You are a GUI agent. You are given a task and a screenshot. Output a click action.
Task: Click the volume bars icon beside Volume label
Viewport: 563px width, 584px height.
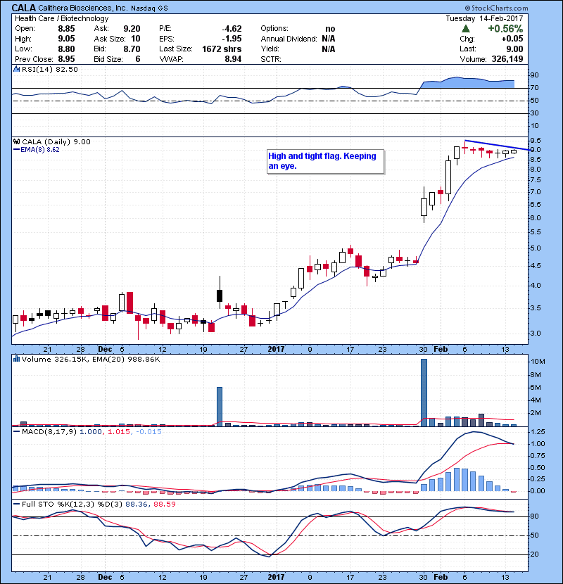tap(17, 359)
